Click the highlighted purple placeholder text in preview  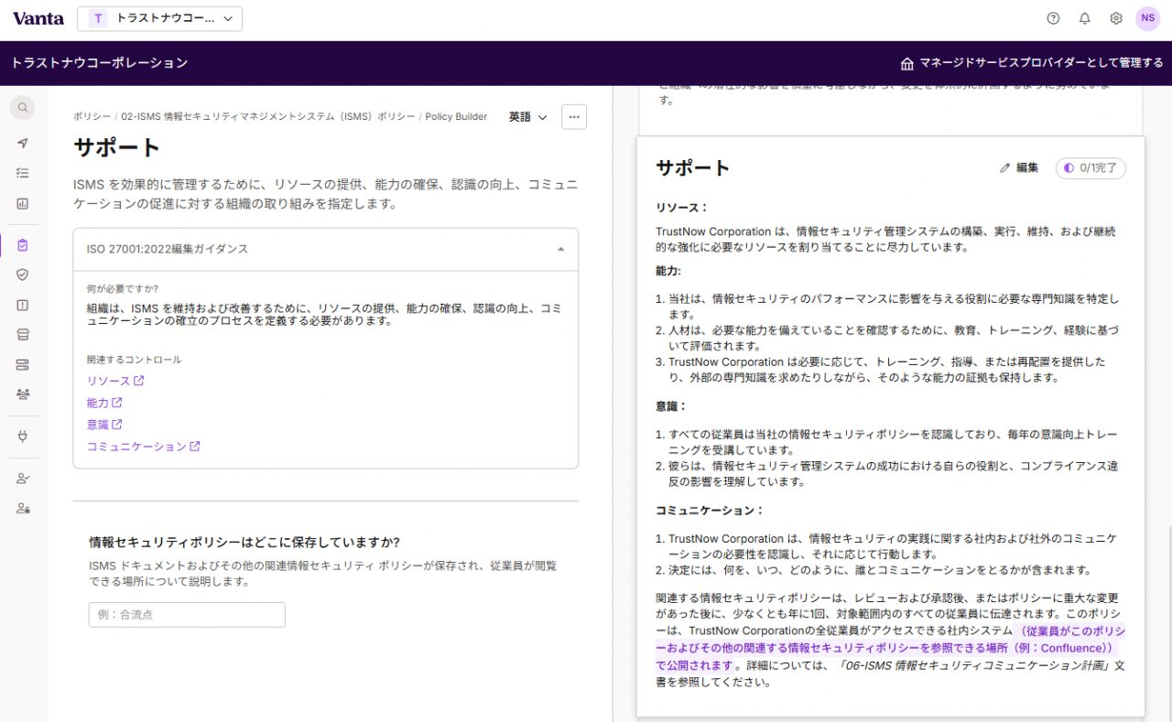891,648
